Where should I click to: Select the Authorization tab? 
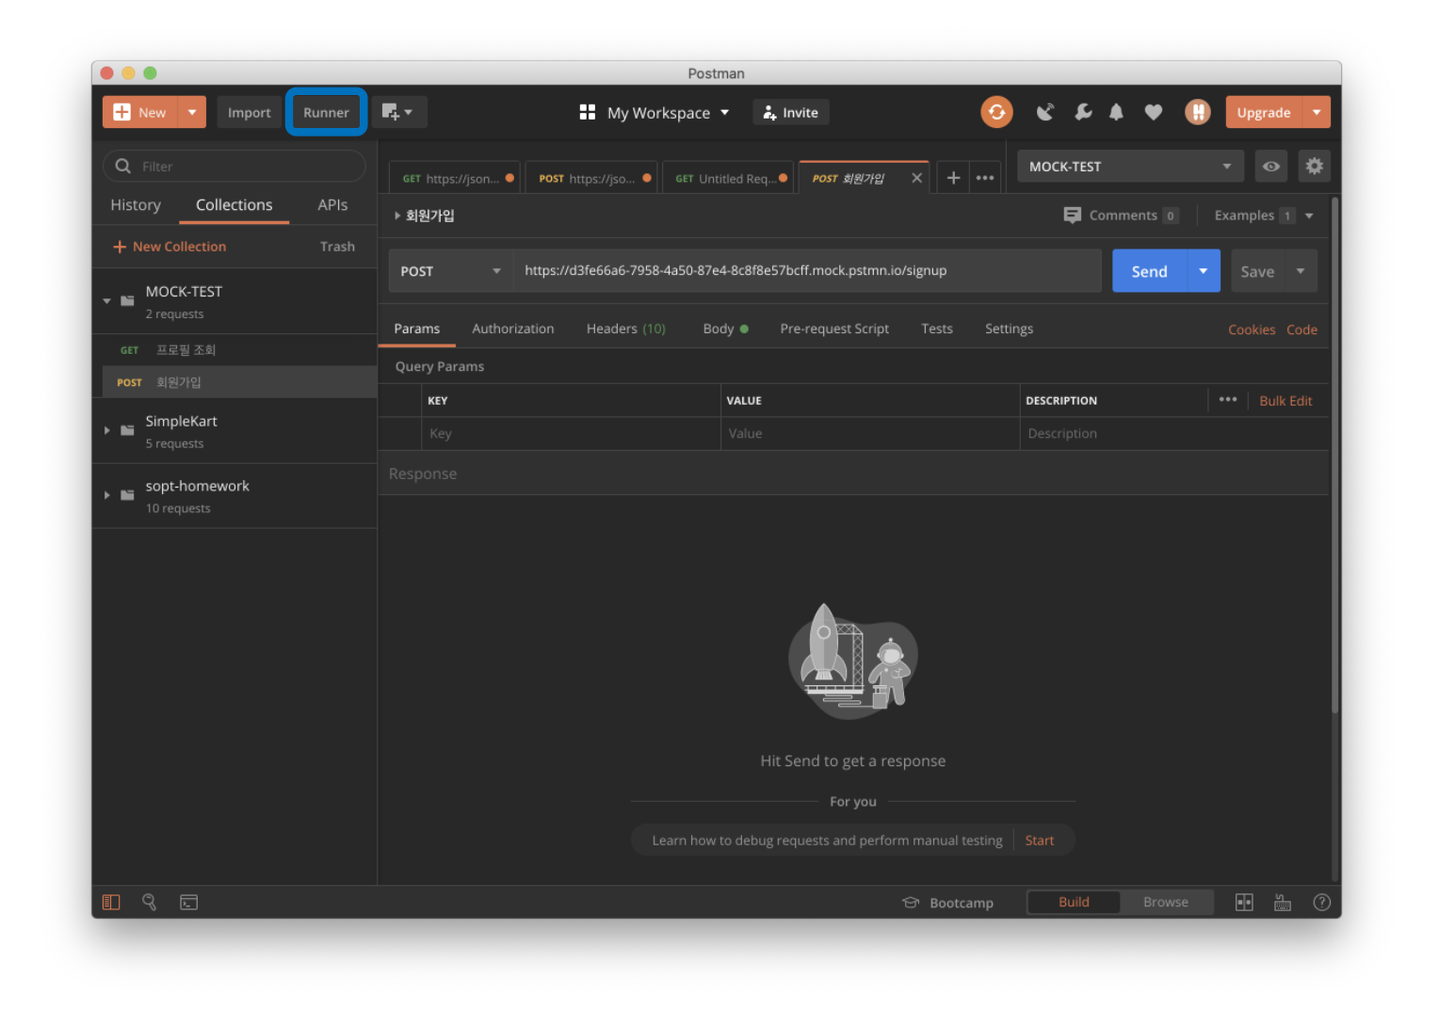click(x=512, y=329)
